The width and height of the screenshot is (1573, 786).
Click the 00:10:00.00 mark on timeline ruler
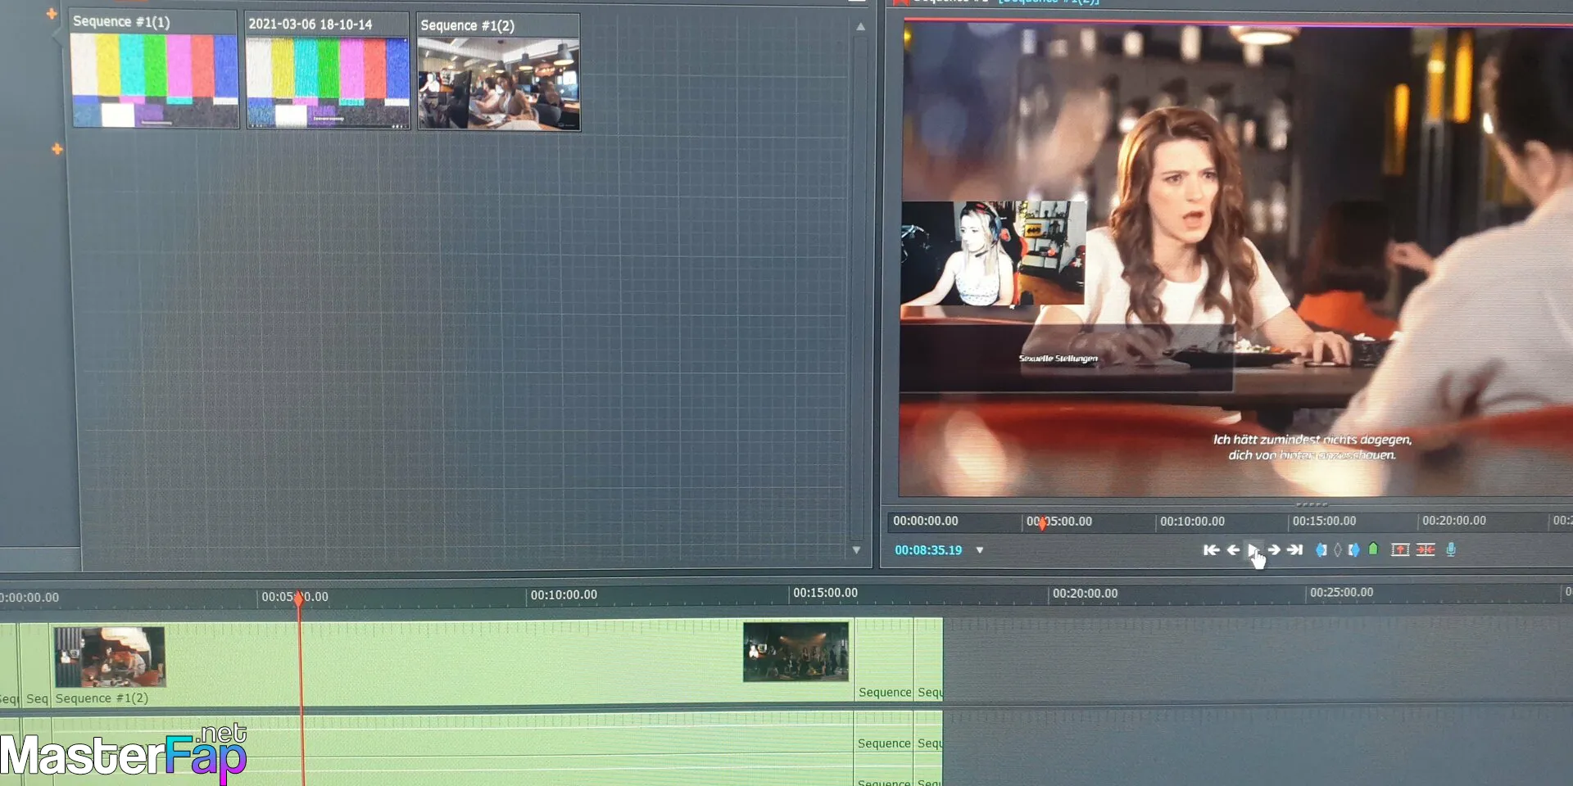pos(564,595)
